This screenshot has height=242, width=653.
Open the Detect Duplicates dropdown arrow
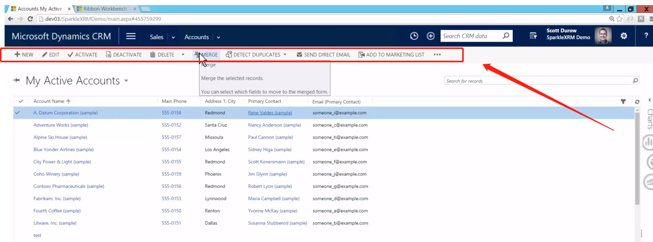285,55
